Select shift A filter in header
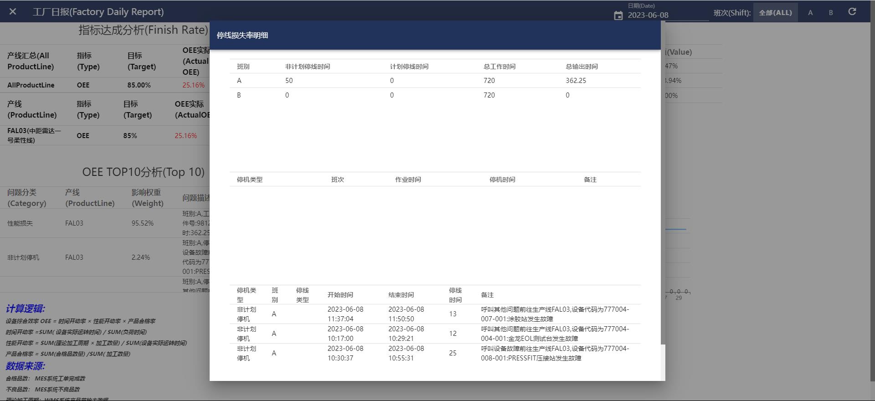 810,13
